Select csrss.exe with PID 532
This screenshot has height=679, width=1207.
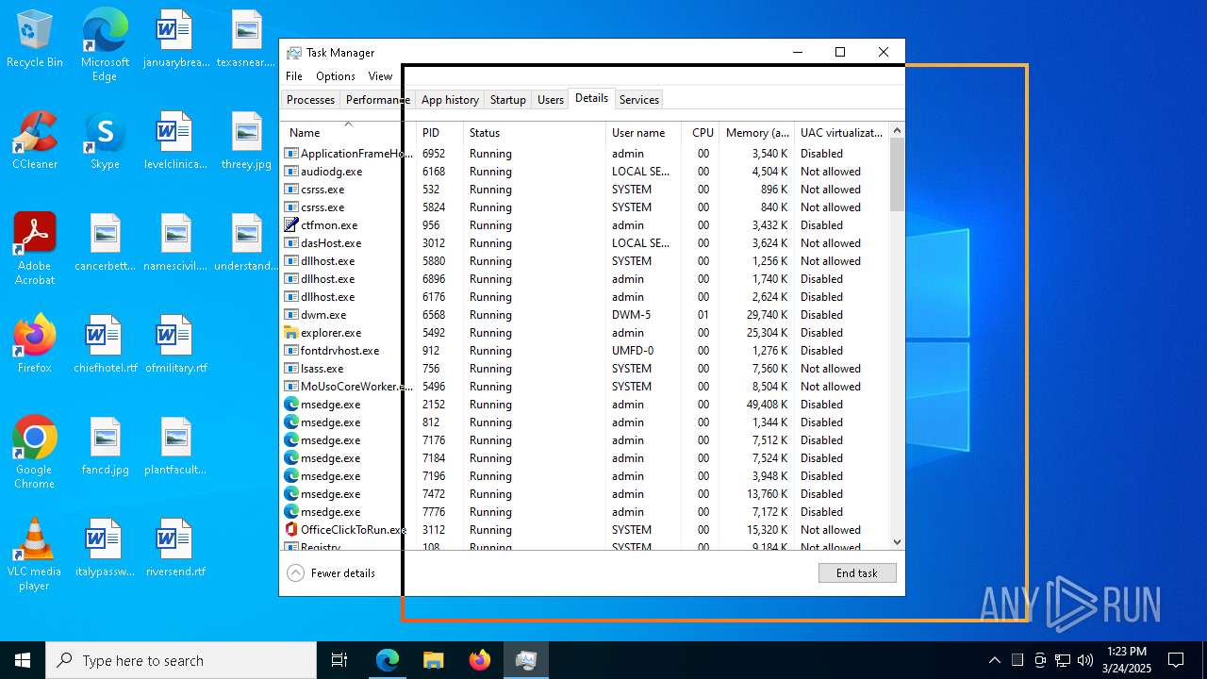pyautogui.click(x=585, y=190)
